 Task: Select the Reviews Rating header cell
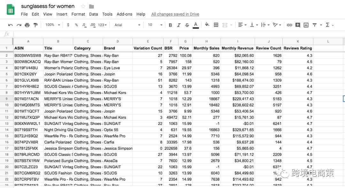coord(298,48)
